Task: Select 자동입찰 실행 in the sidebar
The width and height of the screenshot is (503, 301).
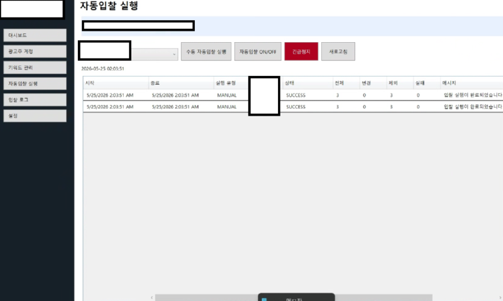Action: point(35,84)
